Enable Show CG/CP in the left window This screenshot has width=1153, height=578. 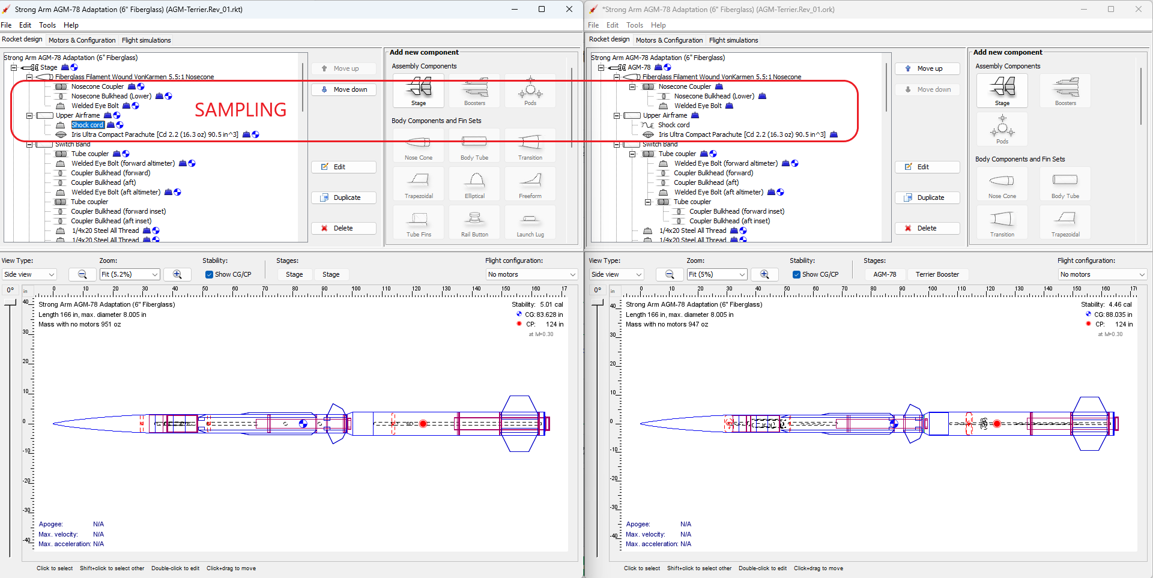tap(210, 274)
